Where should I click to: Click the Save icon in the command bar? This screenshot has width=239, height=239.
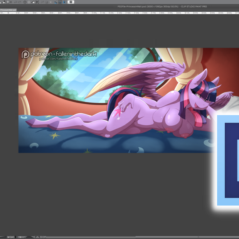8,2
